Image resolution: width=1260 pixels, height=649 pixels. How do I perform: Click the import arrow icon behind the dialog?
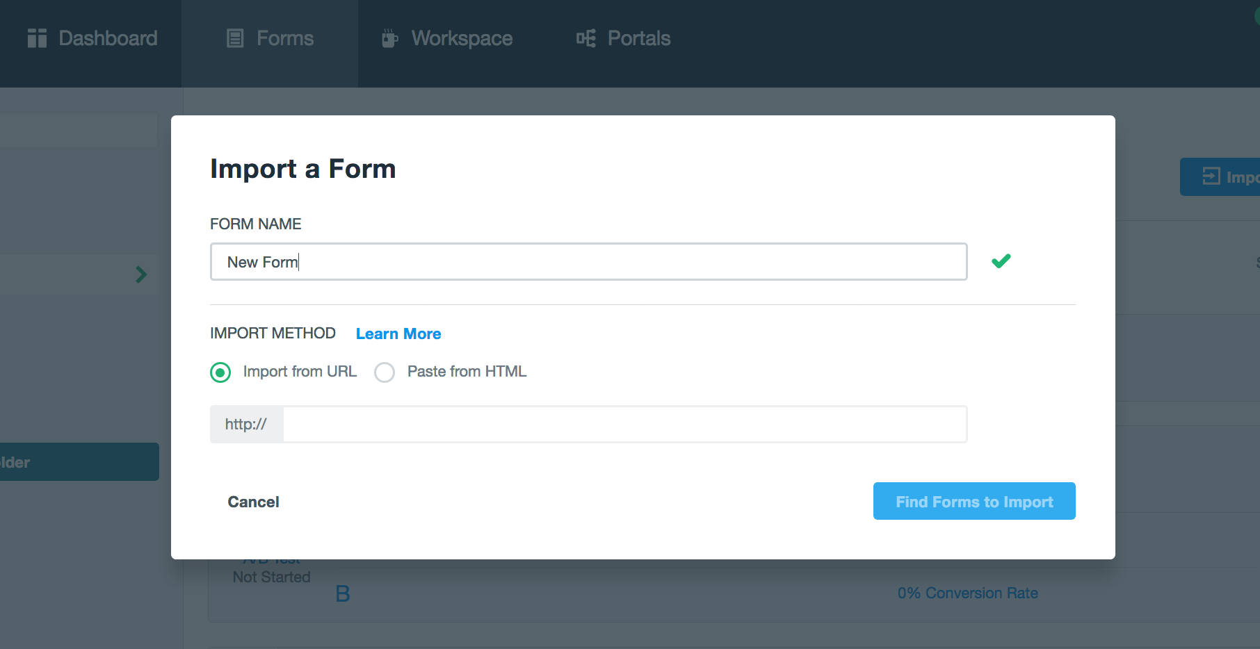pyautogui.click(x=1211, y=176)
